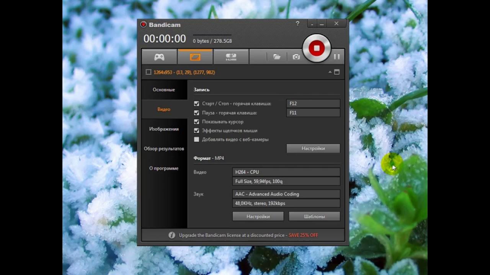Viewport: 490px width, 275px height.
Task: Click the F11 hotkey field
Action: [313, 113]
